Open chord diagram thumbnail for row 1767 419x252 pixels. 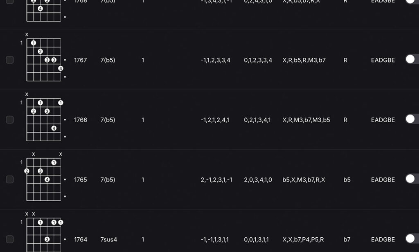click(x=43, y=60)
